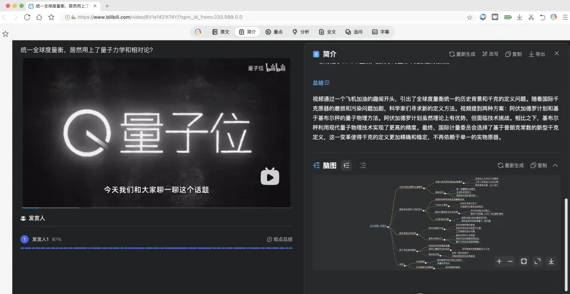Open a new browser tab

(107, 6)
